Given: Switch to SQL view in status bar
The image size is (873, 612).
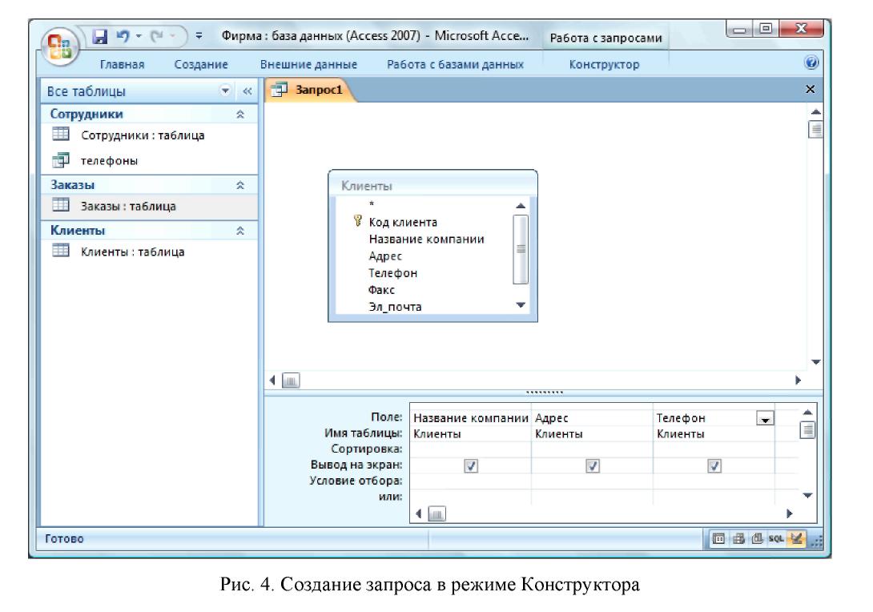Looking at the screenshot, I should (x=776, y=538).
